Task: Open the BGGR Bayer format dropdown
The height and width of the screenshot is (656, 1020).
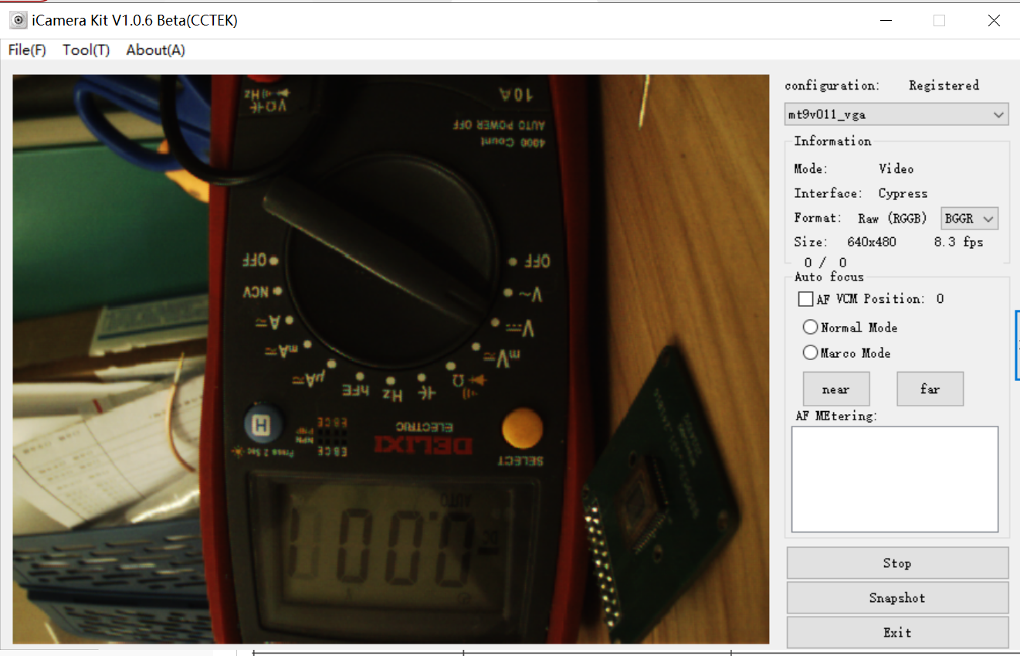Action: click(x=970, y=219)
